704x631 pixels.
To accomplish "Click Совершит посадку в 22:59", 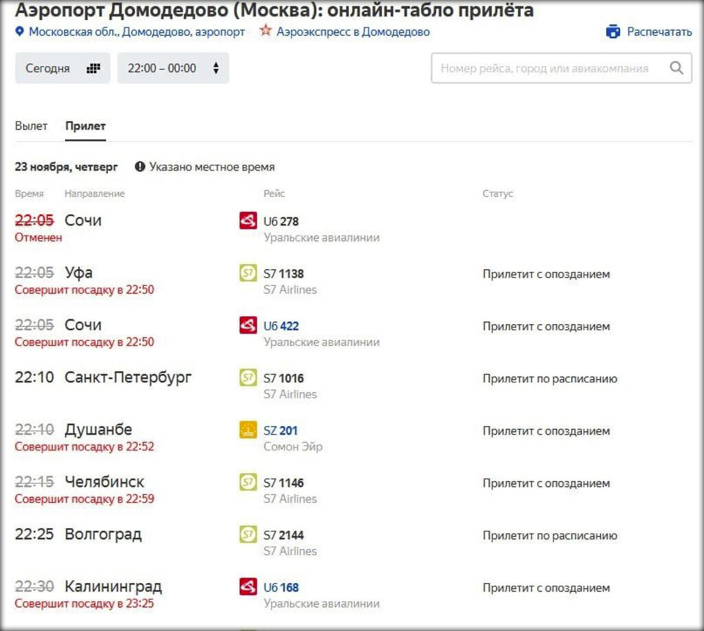I will (85, 499).
